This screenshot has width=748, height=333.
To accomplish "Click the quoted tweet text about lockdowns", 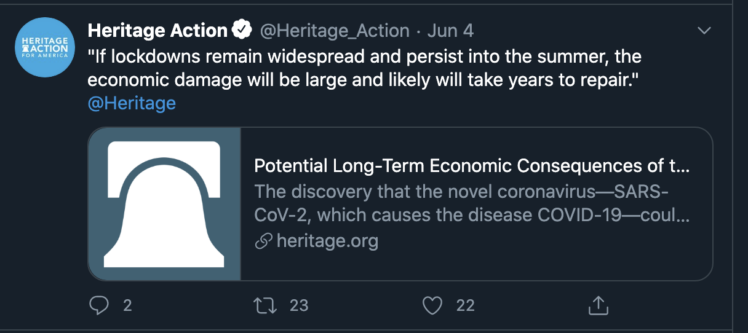I will (x=365, y=69).
